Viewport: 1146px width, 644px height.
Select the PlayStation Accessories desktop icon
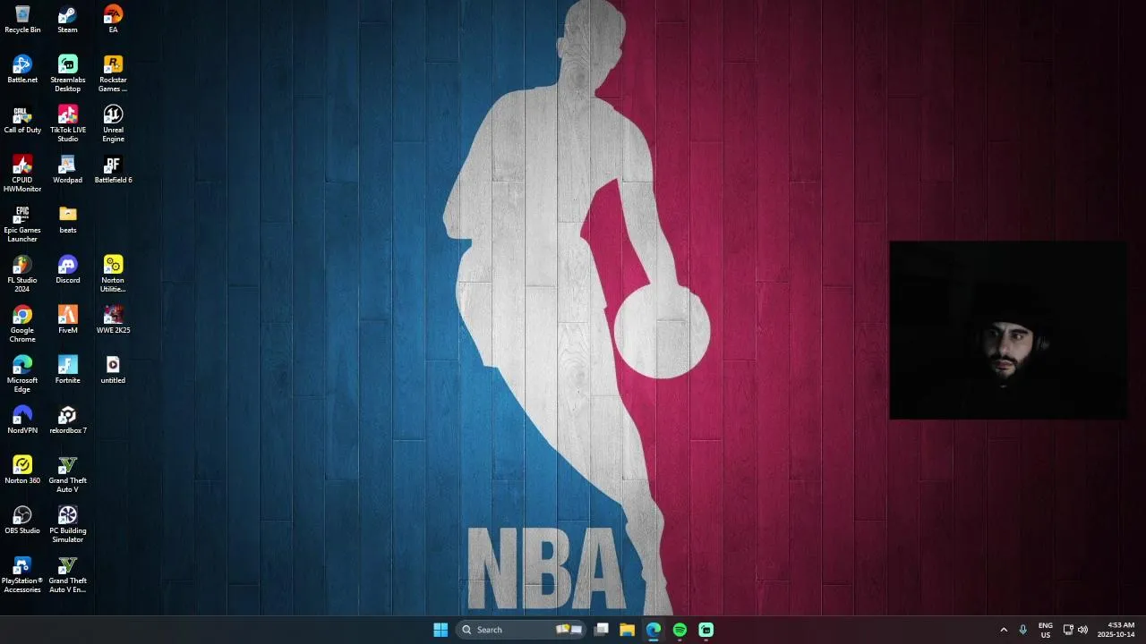22,575
